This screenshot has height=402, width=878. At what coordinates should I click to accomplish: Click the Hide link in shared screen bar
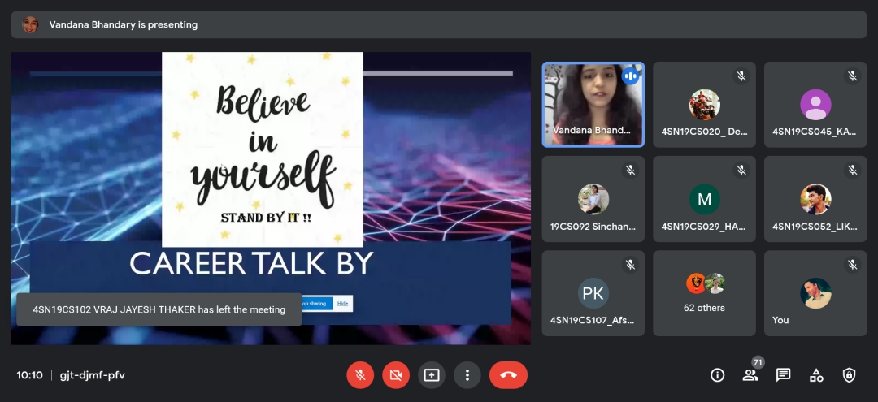(x=342, y=303)
